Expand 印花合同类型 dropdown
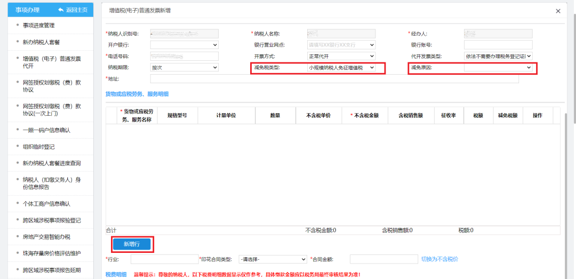The height and width of the screenshot is (279, 576). point(273,259)
